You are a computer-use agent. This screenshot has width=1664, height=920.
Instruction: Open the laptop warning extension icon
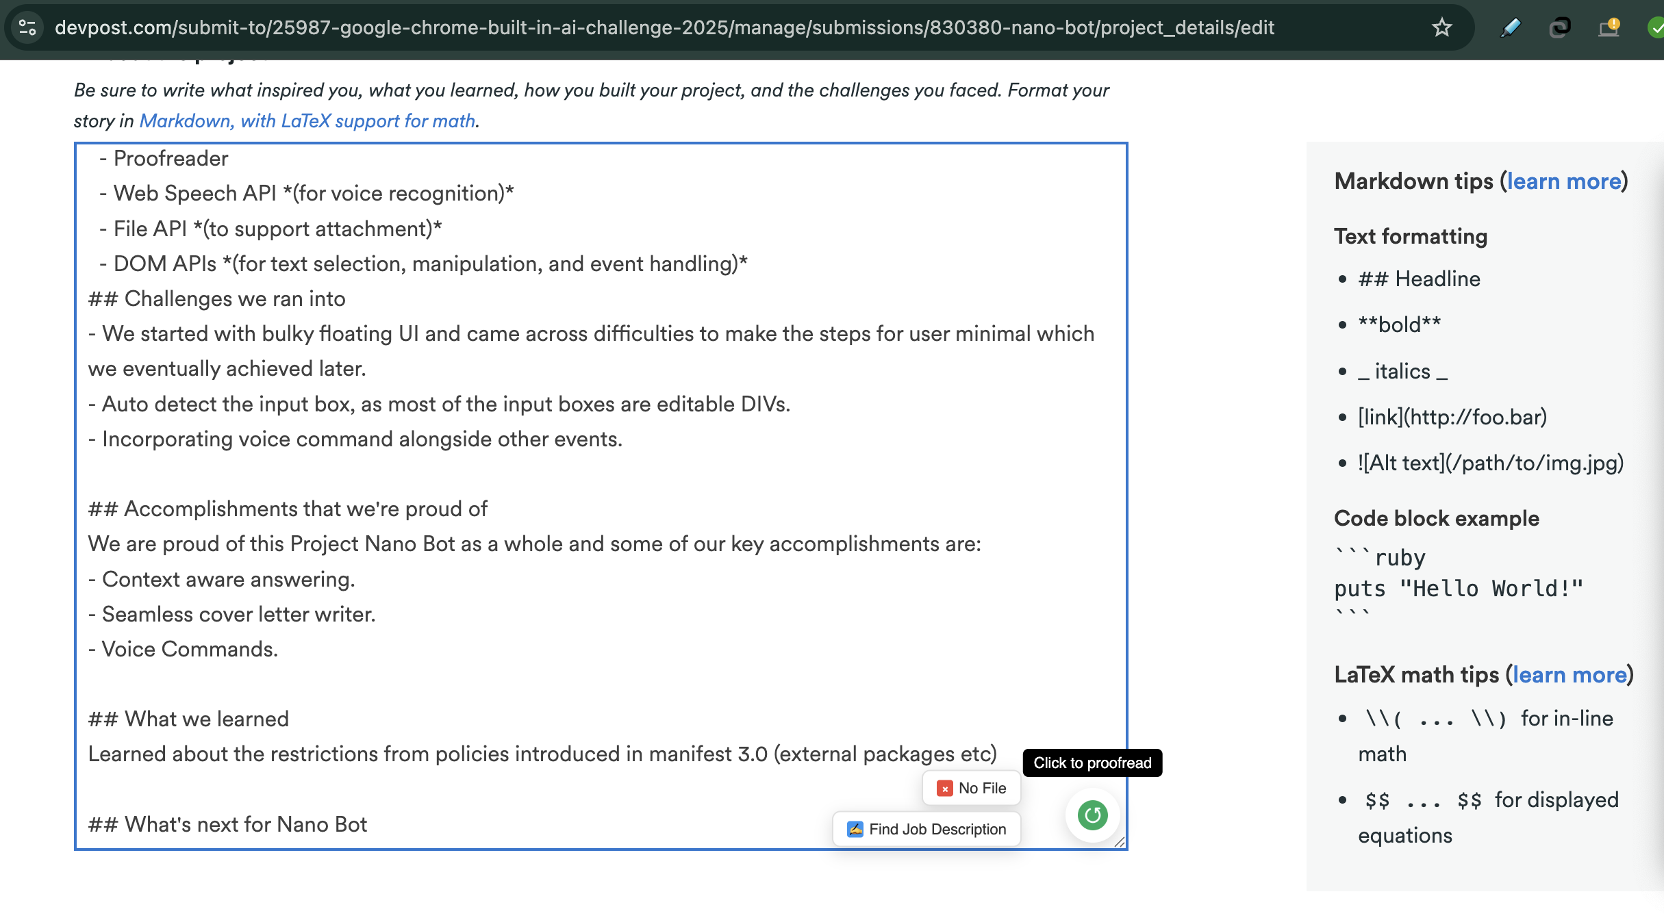[1609, 27]
